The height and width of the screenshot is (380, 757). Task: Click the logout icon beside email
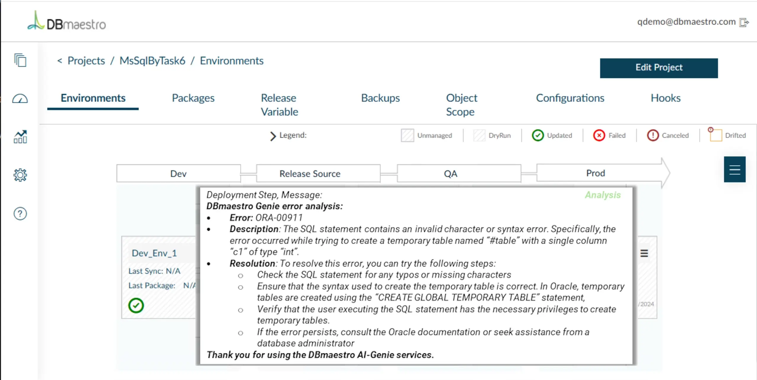point(744,22)
